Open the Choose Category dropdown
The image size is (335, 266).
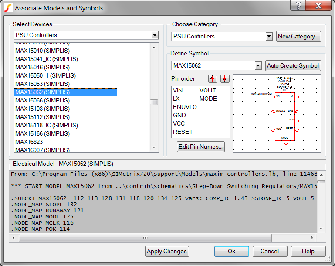(x=269, y=37)
